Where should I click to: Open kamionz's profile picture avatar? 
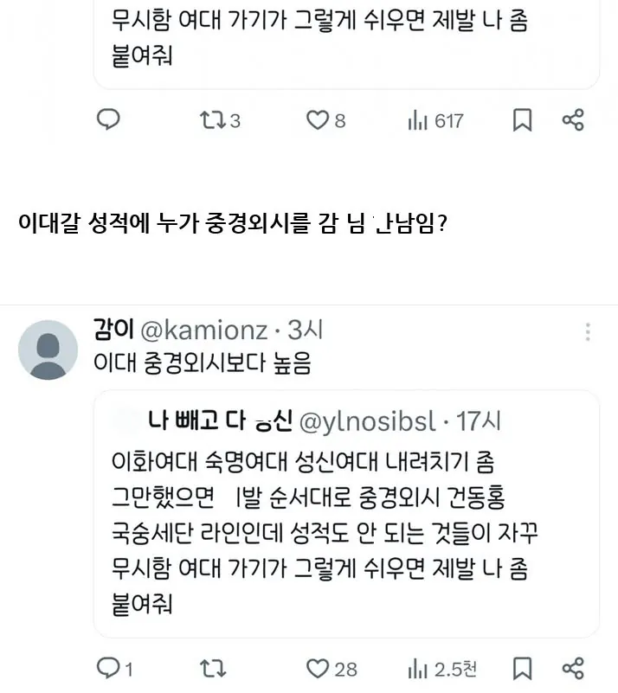(48, 343)
